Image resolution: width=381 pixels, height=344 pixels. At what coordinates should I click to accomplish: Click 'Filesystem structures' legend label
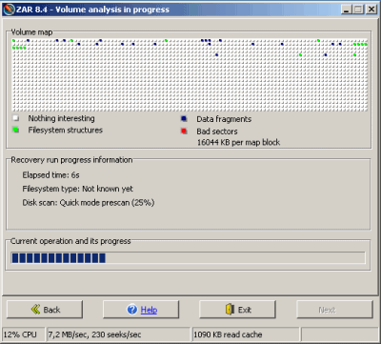pos(66,130)
